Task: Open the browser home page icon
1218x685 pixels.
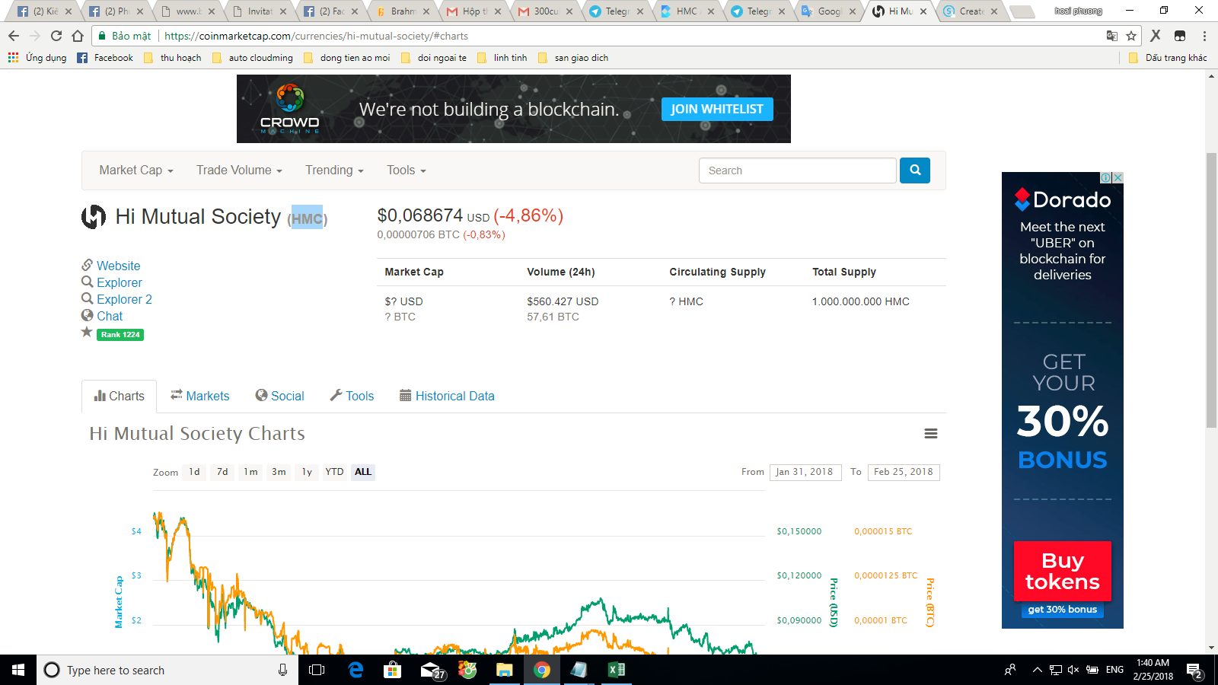Action: [x=78, y=36]
